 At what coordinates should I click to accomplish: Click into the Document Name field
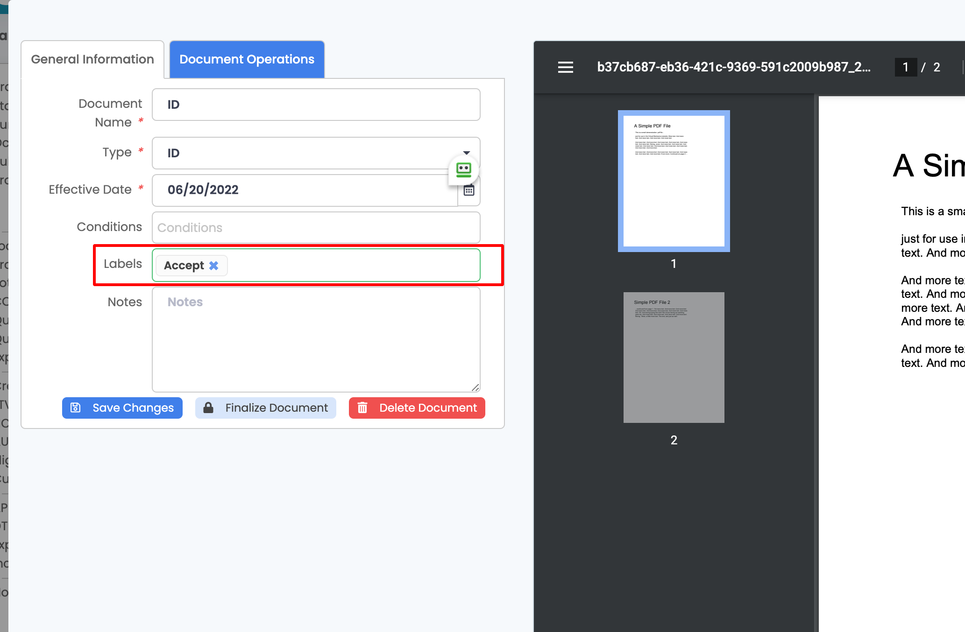click(x=316, y=105)
